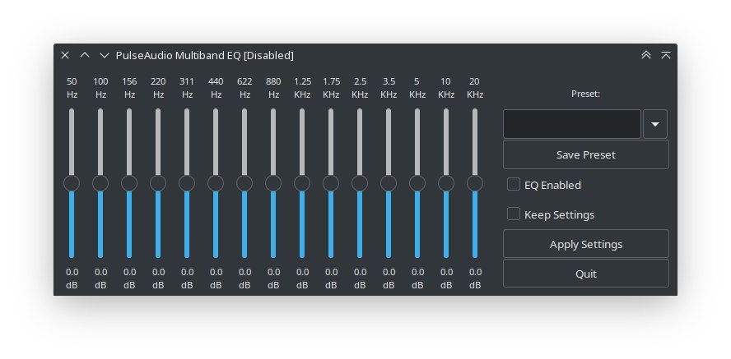
Task: Click the keep-above bar-and-chevron icon
Action: [666, 55]
